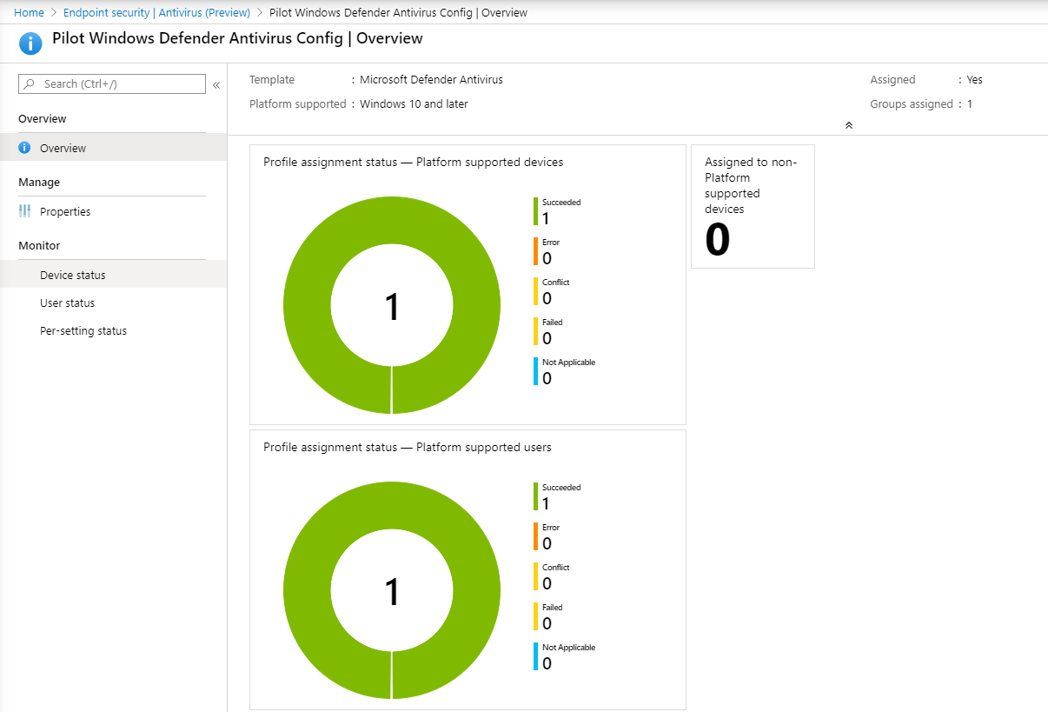Collapse the navigation sidebar with the double chevron
This screenshot has height=712, width=1048.
click(x=216, y=85)
